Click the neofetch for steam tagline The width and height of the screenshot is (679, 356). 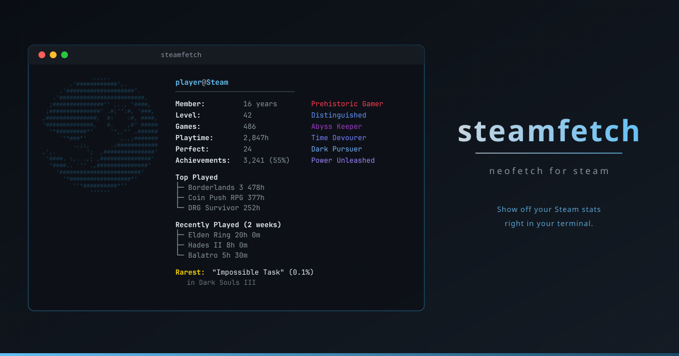point(548,171)
